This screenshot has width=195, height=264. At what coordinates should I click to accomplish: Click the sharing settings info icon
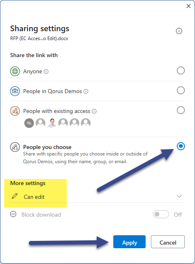click(179, 31)
